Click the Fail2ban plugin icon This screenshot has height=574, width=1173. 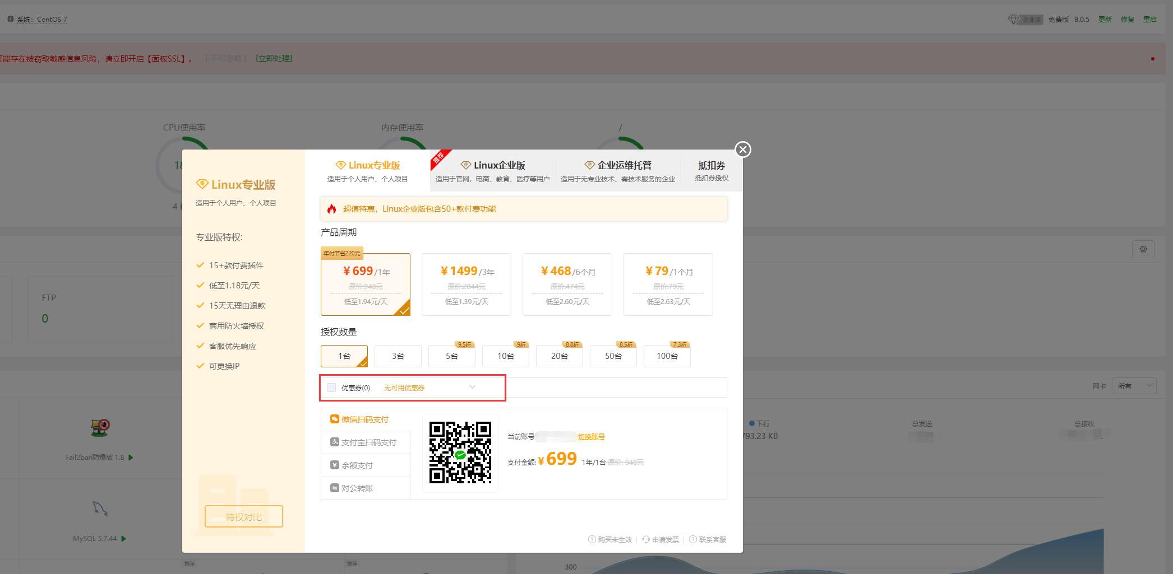point(100,428)
